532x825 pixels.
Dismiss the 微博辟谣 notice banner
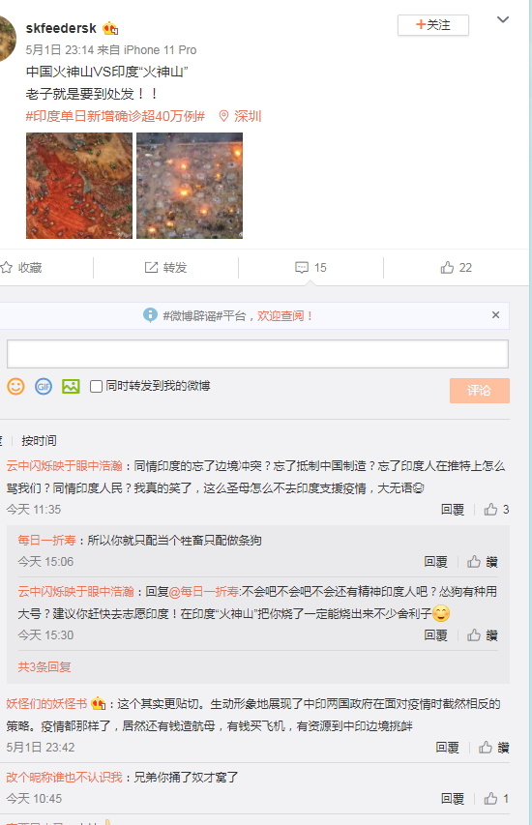click(x=495, y=315)
